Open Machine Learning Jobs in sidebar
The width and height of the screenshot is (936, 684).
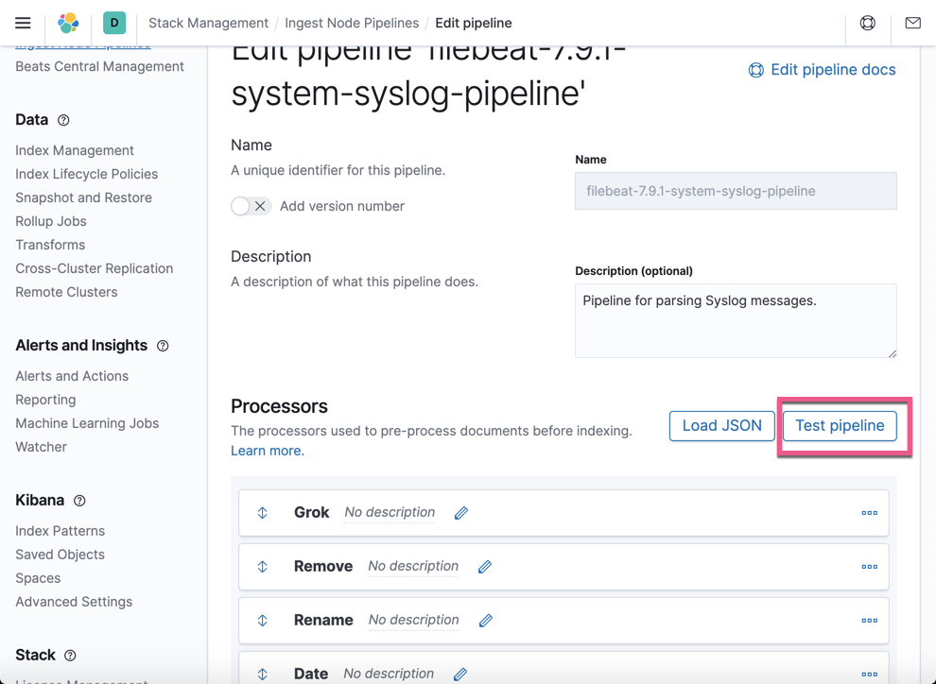coord(87,423)
